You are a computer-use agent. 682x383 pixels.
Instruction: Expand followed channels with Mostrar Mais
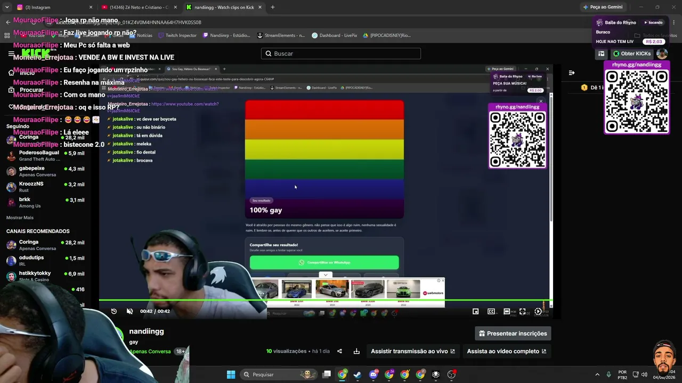pyautogui.click(x=20, y=218)
